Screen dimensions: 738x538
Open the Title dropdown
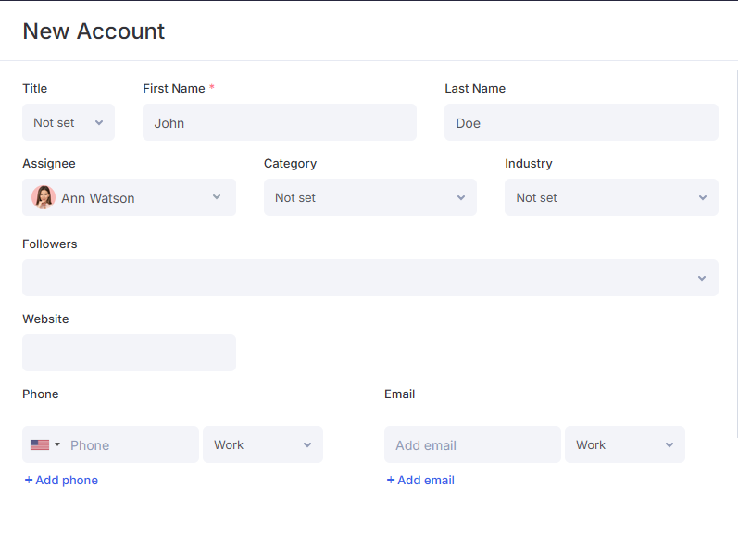(69, 122)
